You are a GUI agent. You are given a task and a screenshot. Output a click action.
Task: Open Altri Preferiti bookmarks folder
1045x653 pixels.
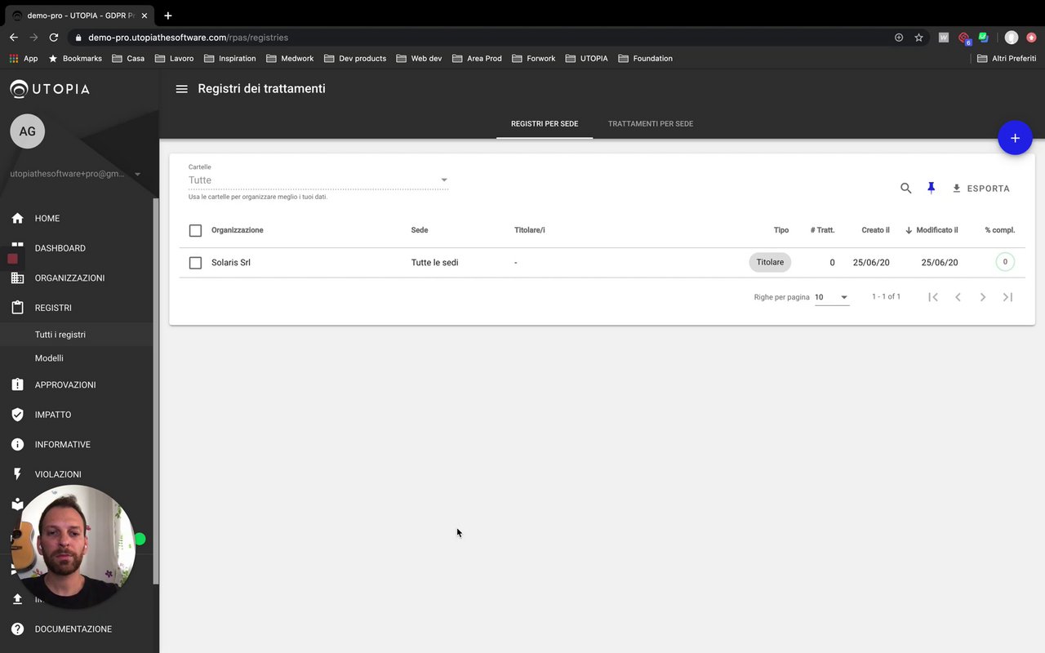[x=1007, y=59]
